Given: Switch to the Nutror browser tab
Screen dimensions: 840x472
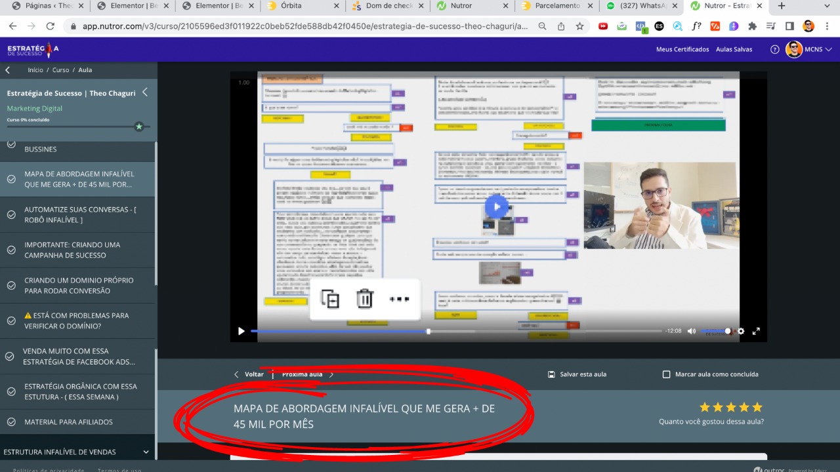Looking at the screenshot, I should tap(472, 6).
